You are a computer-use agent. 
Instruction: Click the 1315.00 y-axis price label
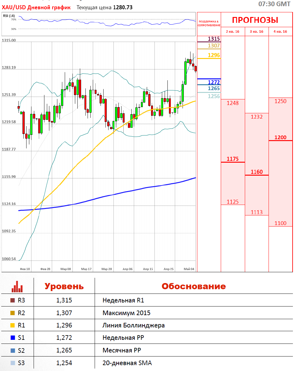pyautogui.click(x=9, y=40)
